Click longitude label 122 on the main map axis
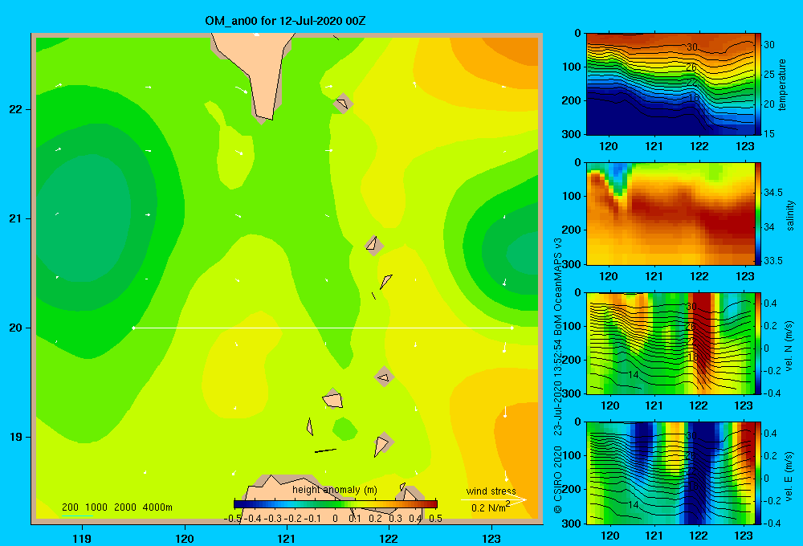Screen dimensions: 803x546 389,538
